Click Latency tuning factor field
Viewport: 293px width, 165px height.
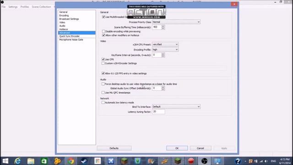(158, 111)
